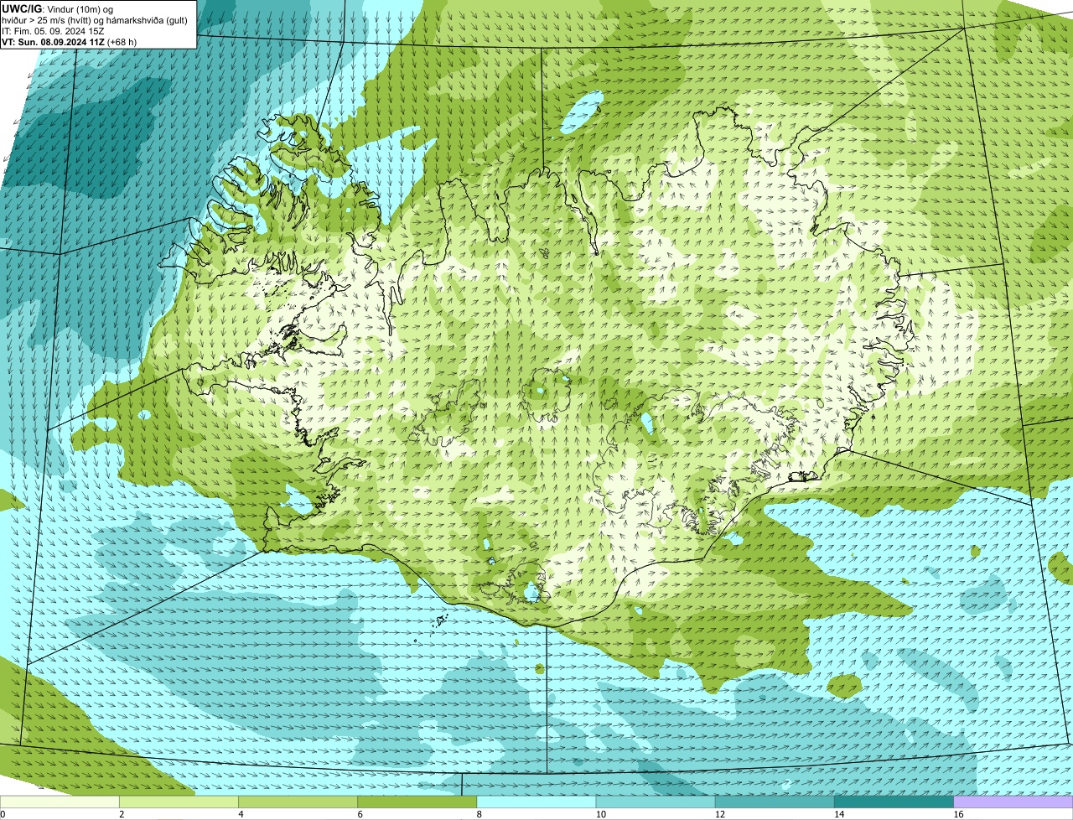
Task: Click the '6' scale label
Action: [x=360, y=814]
